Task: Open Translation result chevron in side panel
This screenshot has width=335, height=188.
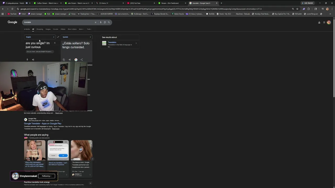Action: click(136, 43)
